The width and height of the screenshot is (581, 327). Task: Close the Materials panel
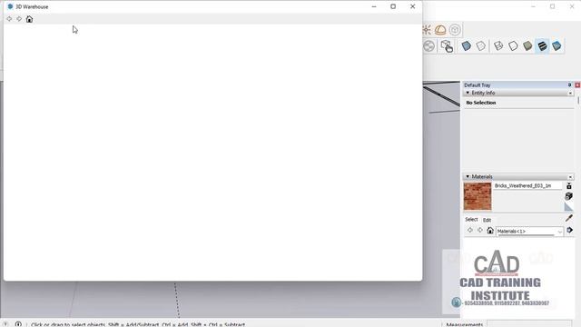tap(570, 177)
